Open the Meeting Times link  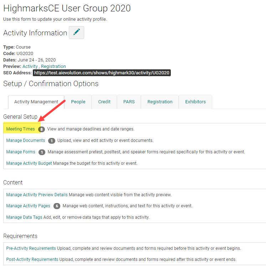(21, 129)
